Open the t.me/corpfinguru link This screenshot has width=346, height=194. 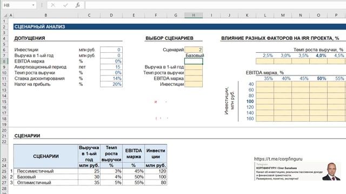click(278, 159)
